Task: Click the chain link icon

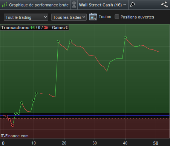Action: coord(74,5)
